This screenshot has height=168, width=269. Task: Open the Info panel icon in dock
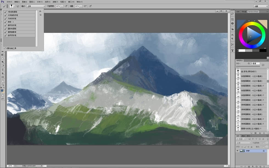click(x=232, y=23)
